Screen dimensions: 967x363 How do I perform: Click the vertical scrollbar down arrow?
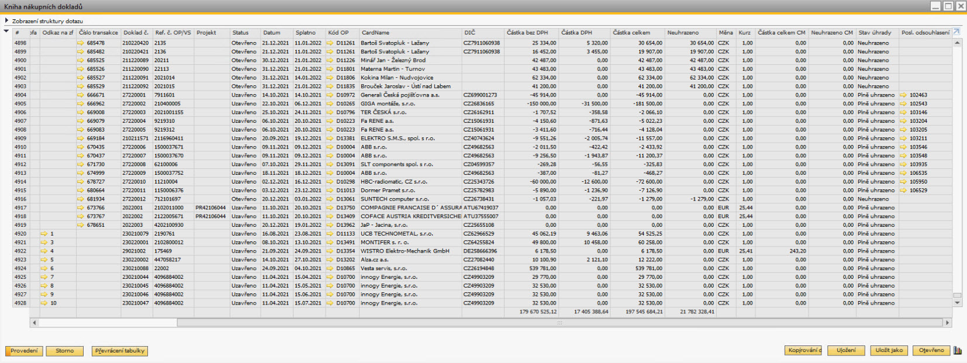coord(957,303)
